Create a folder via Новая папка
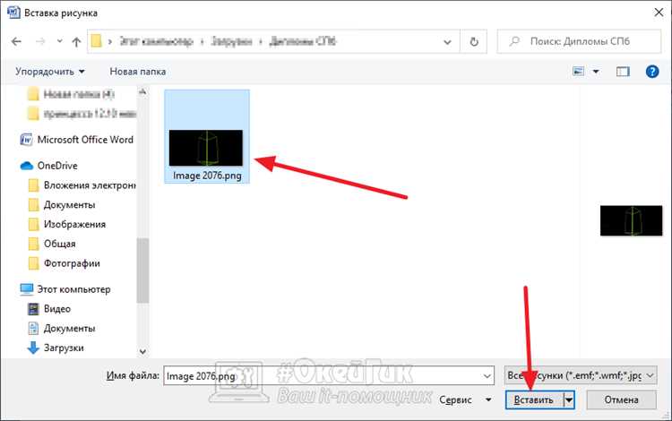 138,72
